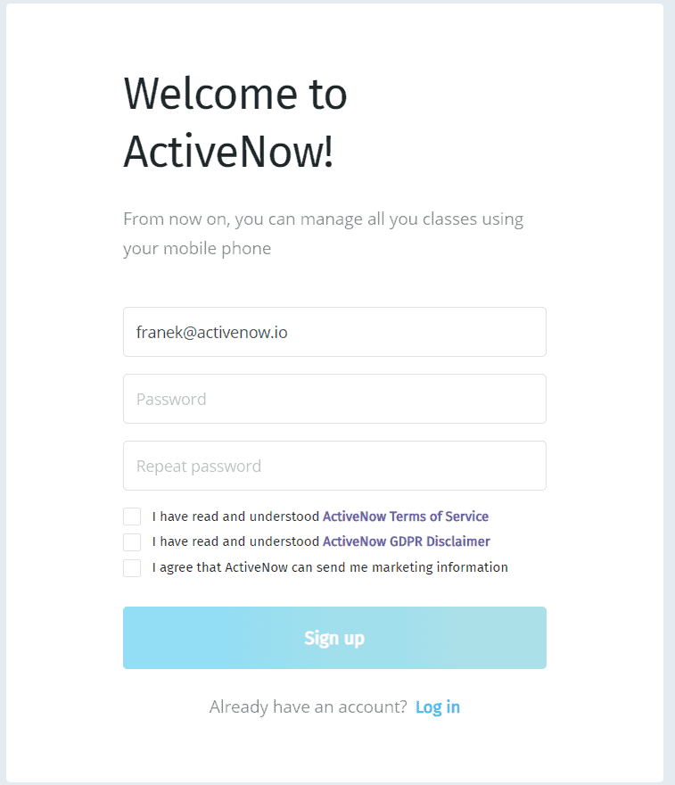Screen dimensions: 675x785
Task: Click the Sign up button
Action: tap(334, 638)
